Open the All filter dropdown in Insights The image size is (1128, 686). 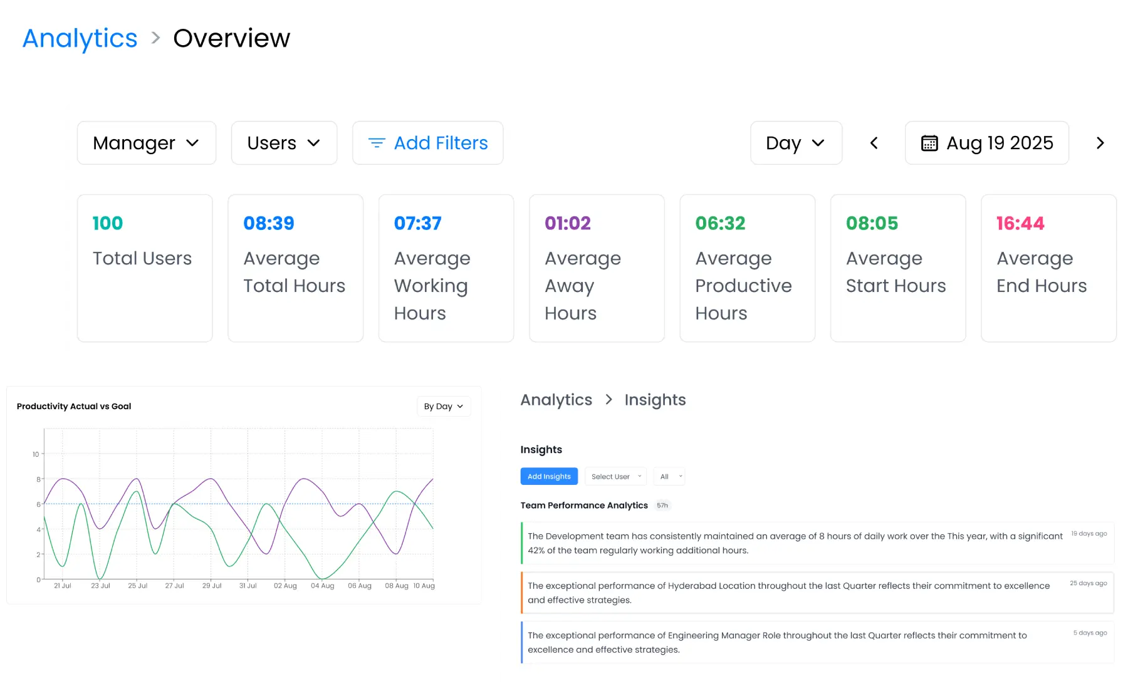tap(668, 476)
